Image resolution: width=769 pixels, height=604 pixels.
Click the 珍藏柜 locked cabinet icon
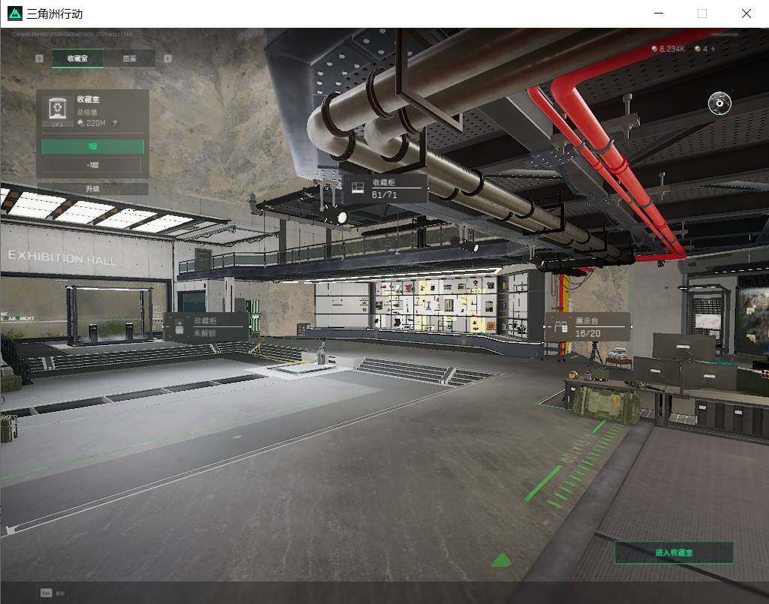179,327
